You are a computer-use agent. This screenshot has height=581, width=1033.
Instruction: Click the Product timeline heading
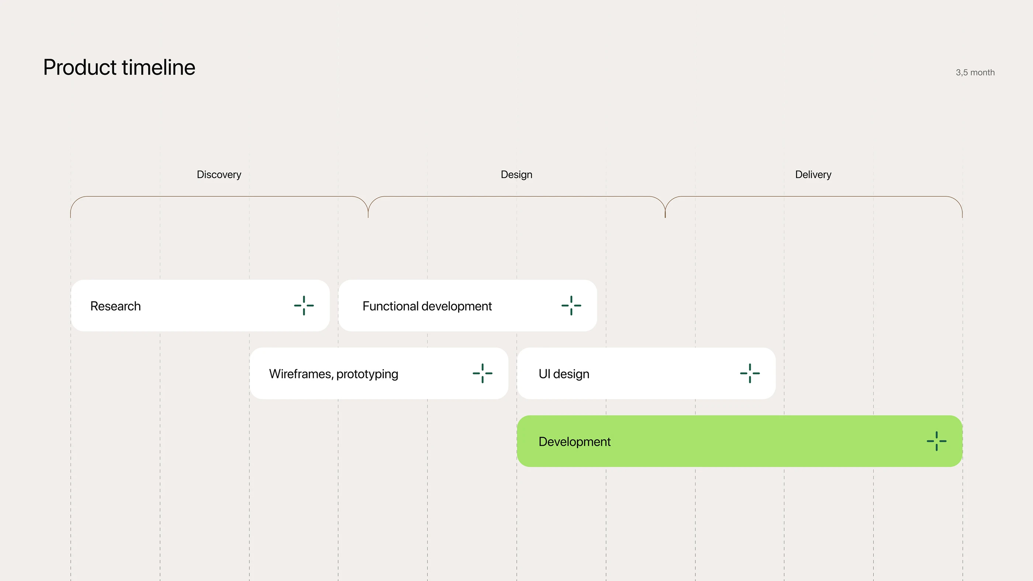pyautogui.click(x=119, y=68)
